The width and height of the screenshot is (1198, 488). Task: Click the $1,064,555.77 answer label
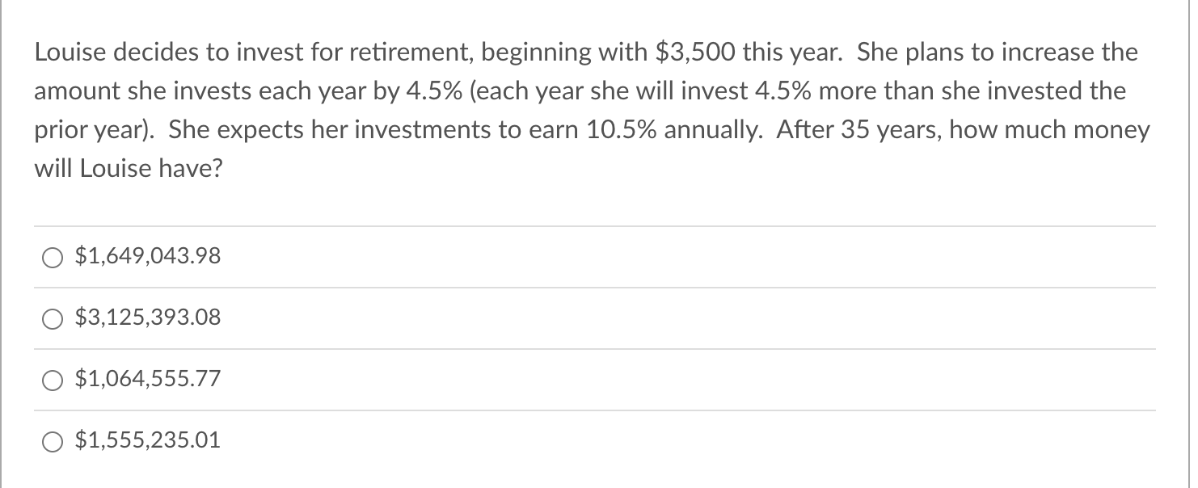147,378
